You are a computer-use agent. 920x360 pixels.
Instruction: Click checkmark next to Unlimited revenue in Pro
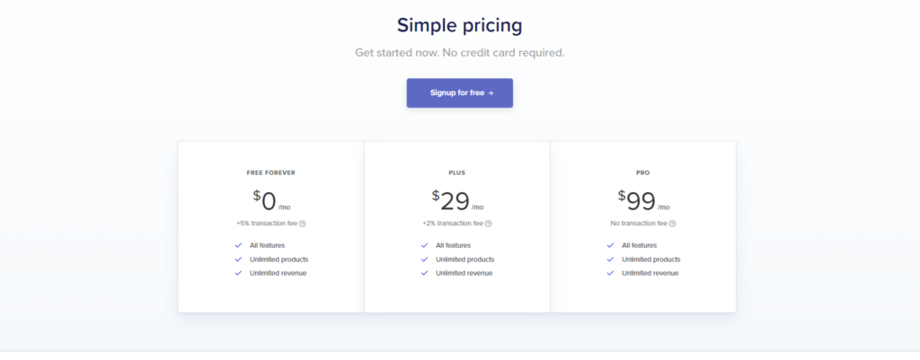[x=610, y=273]
